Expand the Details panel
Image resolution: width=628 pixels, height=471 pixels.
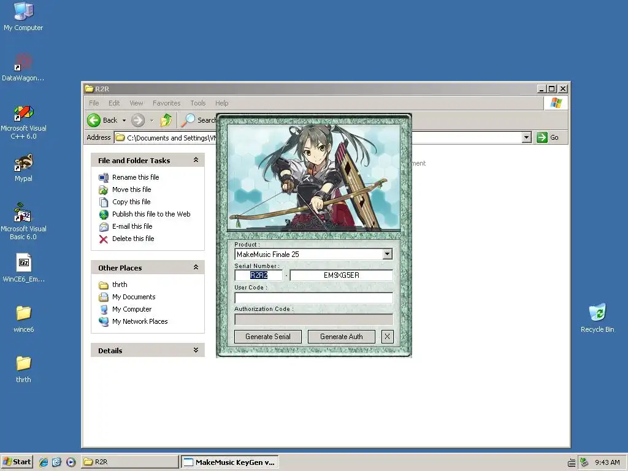196,350
